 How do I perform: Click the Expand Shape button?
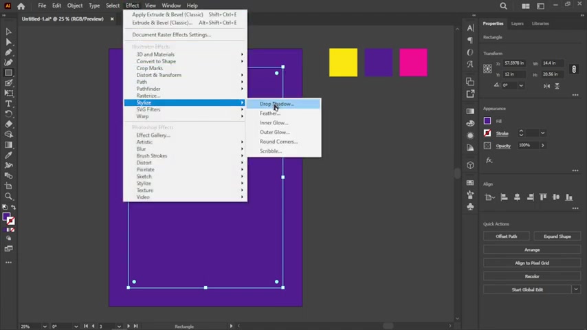[x=557, y=236]
